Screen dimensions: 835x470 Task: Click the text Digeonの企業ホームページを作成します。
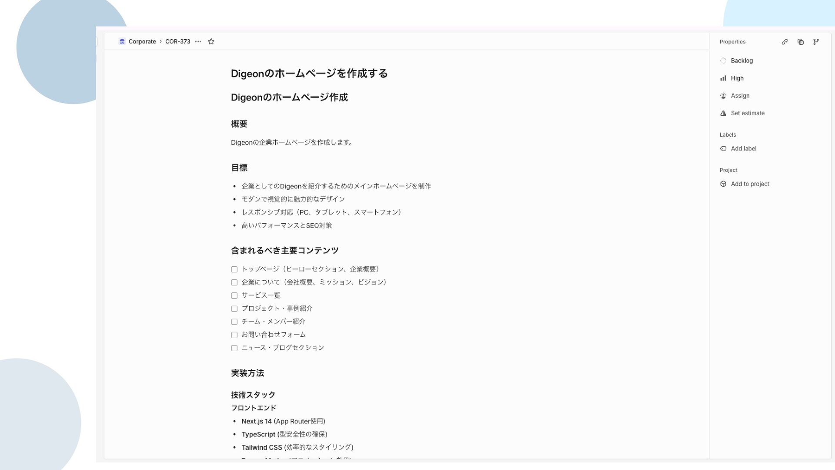(293, 142)
